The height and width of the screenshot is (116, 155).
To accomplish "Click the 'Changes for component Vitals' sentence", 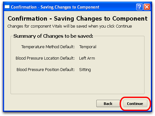I will coord(70,26).
